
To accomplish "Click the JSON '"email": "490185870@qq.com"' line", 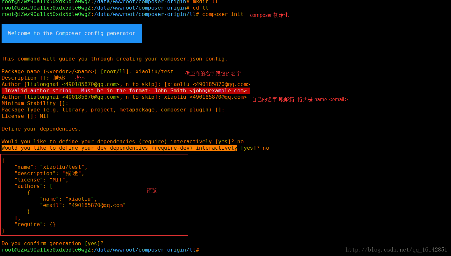I will pos(83,205).
